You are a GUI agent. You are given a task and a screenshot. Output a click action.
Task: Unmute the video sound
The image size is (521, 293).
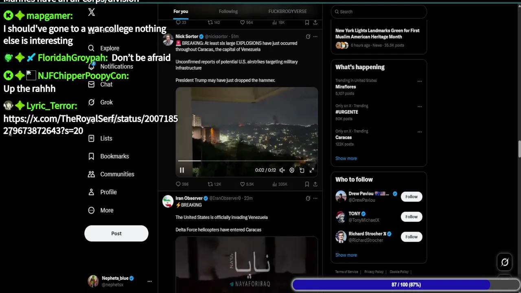(x=282, y=170)
